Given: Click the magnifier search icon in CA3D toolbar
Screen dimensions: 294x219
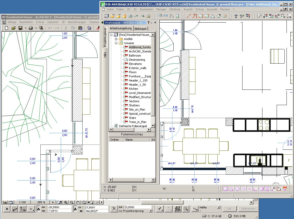Looking at the screenshot, I should coord(148,16).
